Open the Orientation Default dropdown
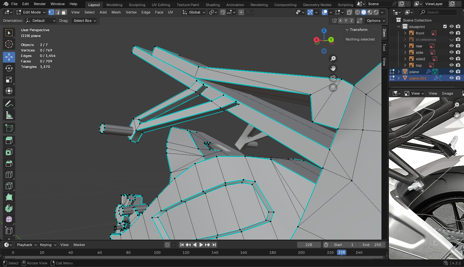 click(41, 21)
